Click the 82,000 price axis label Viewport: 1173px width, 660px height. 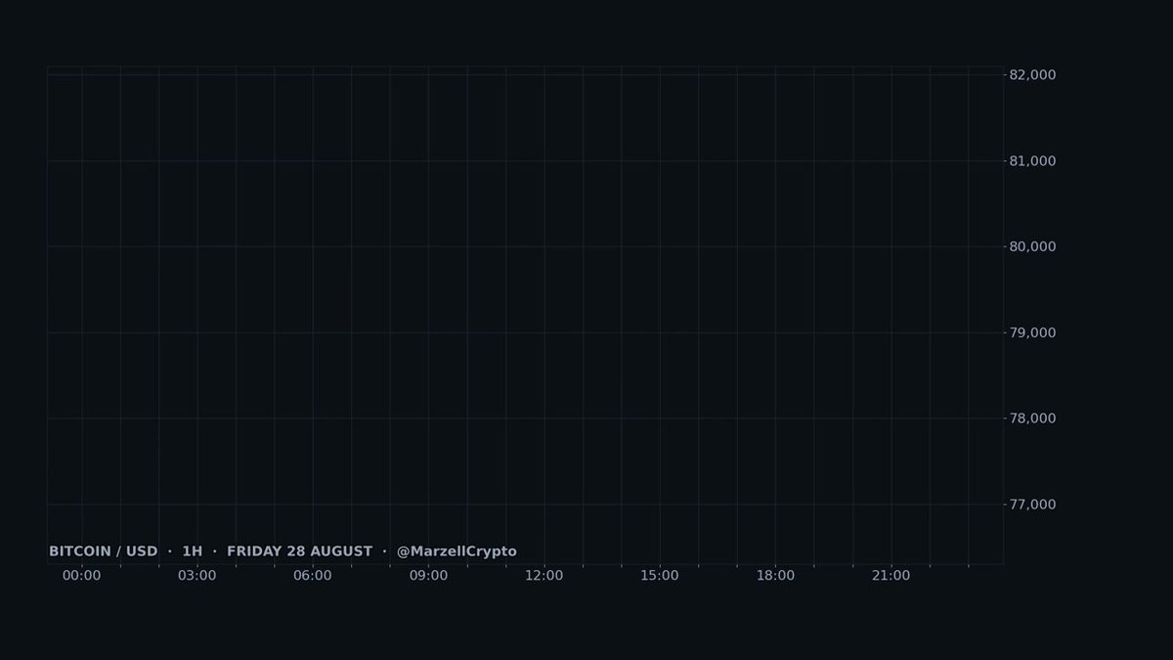[x=1032, y=75]
